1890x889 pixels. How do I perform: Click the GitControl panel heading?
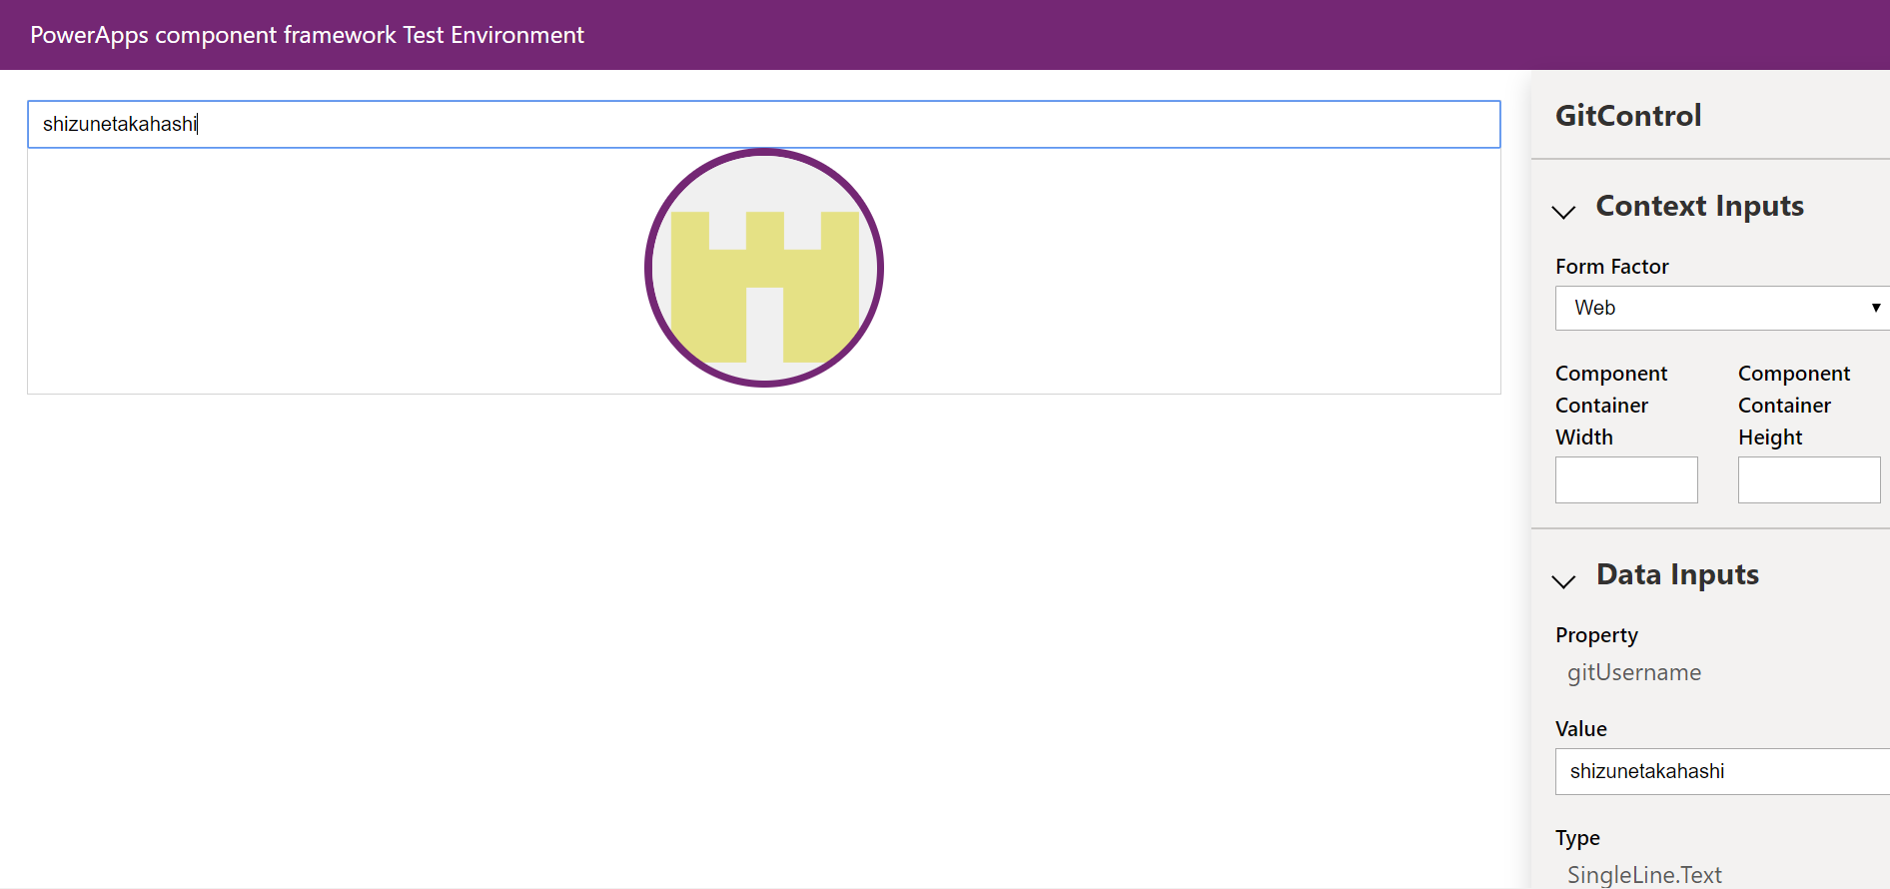tap(1628, 116)
